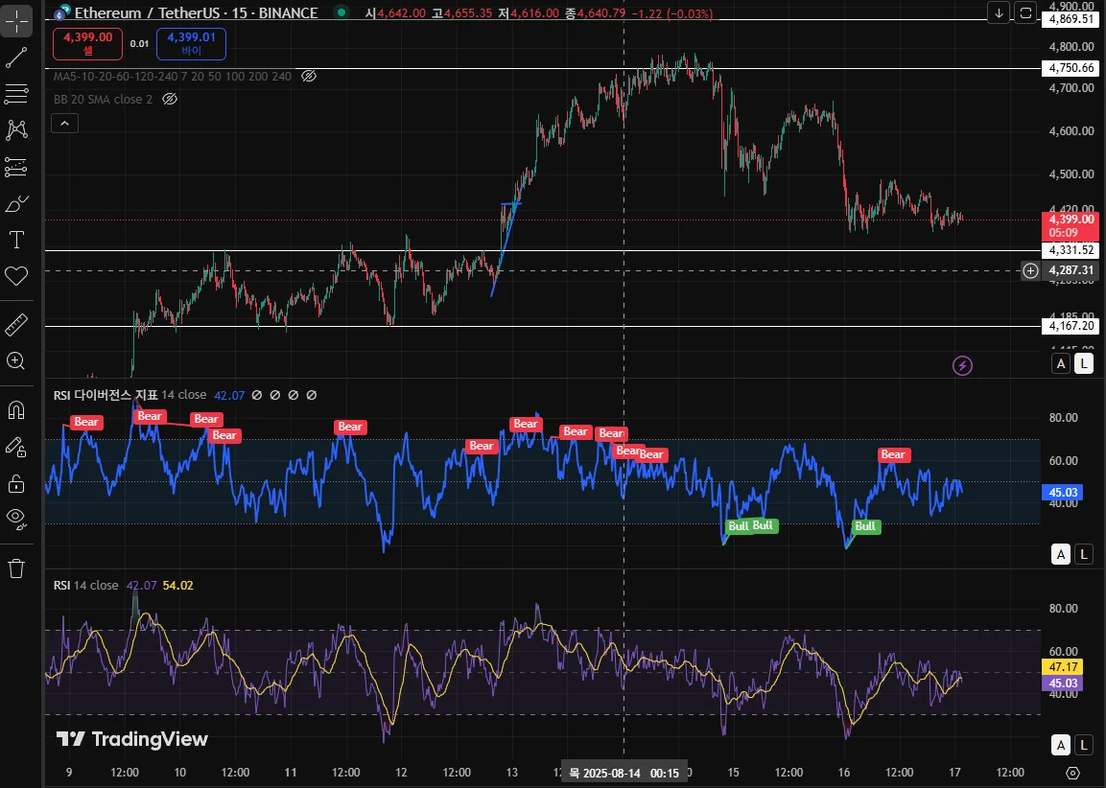Screen dimensions: 1106x788
Task: Click the purple lightning bolt icon
Action: coord(963,365)
